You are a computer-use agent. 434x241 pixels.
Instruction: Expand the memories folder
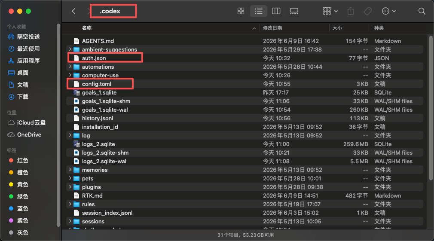[x=70, y=170]
